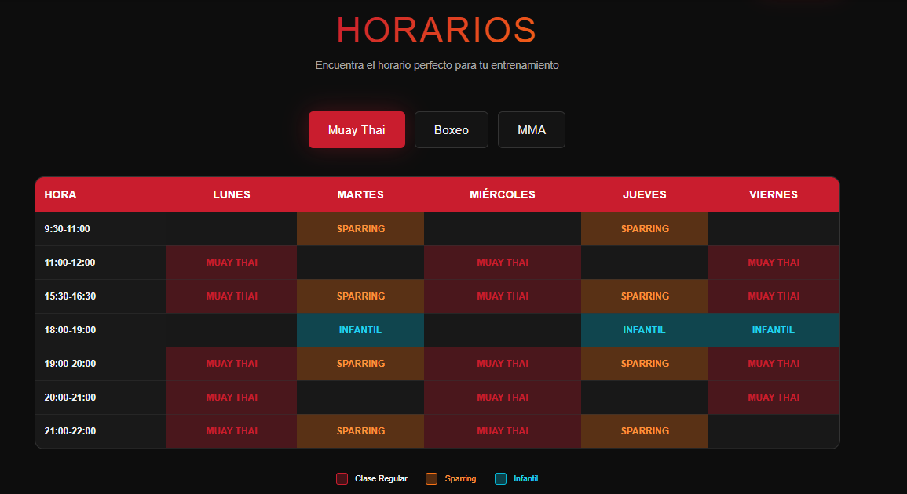The image size is (907, 494).
Task: Click Thursday 19:00-20:00 Sparring cell
Action: [645, 363]
